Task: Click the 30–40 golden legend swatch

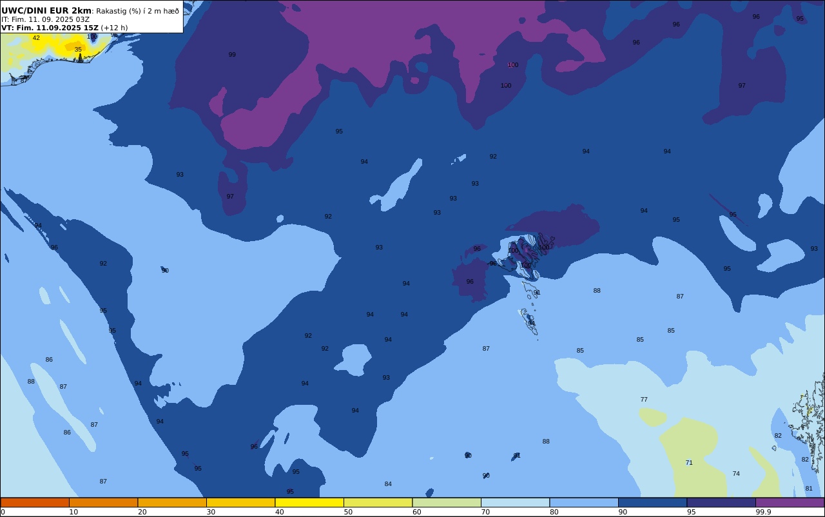Action: coord(240,502)
